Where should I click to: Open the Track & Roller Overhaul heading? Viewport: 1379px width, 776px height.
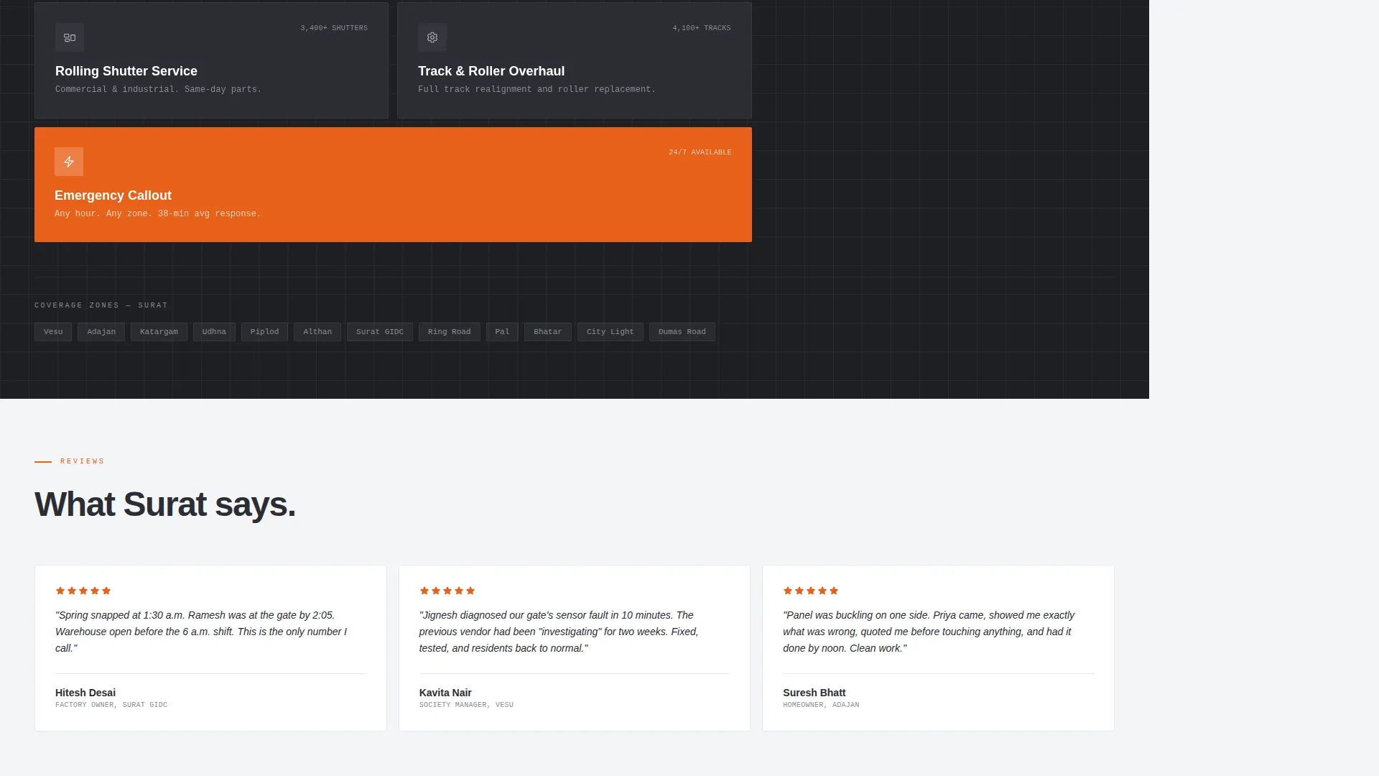(x=491, y=71)
